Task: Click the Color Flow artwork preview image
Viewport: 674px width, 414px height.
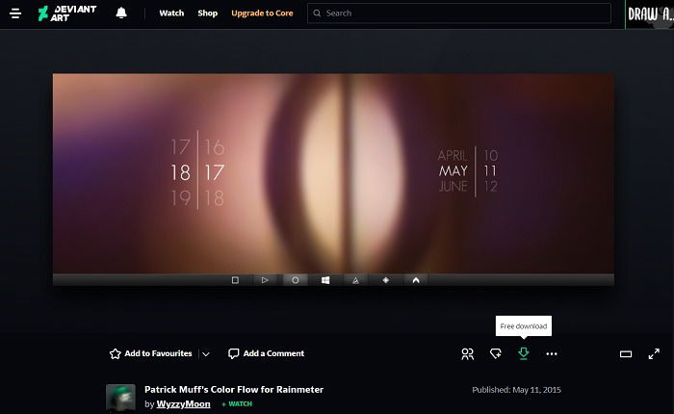Action: tap(333, 179)
